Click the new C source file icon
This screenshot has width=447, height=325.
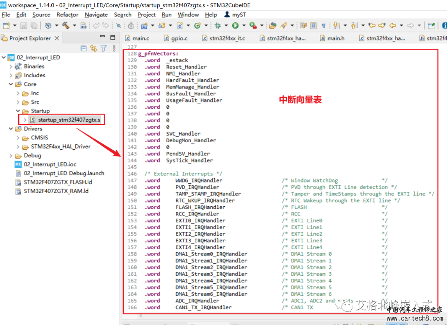pos(180,26)
